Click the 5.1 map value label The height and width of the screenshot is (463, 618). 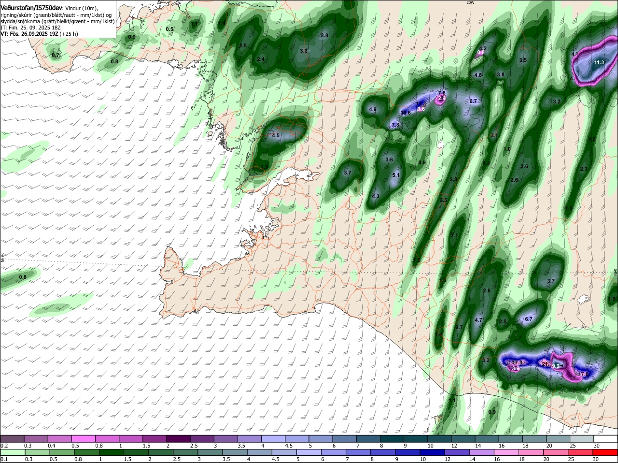(x=396, y=175)
